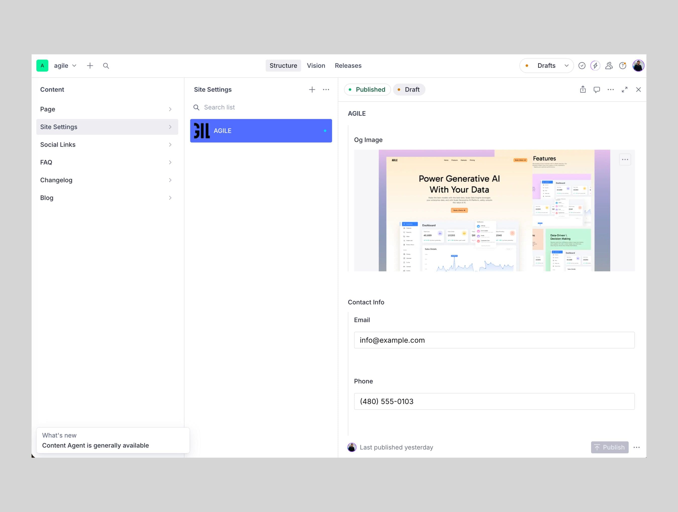This screenshot has width=678, height=512.
Task: Click the plus icon beside agile
Action: tap(90, 66)
